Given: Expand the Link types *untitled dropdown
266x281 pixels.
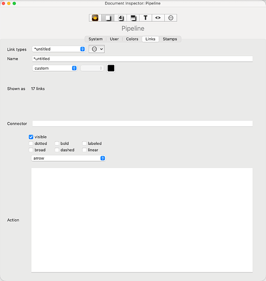Looking at the screenshot, I should click(x=58, y=49).
